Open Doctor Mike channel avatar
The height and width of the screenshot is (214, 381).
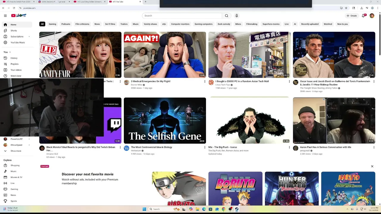127,82
